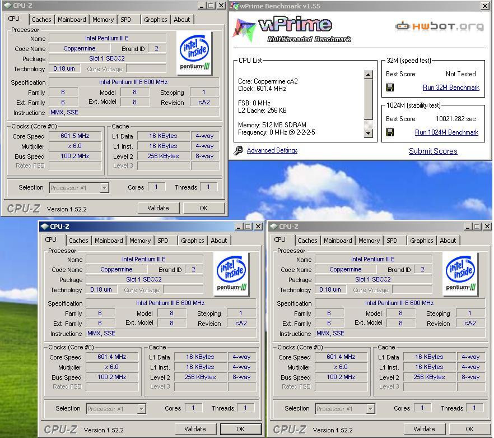The width and height of the screenshot is (494, 438).
Task: Click the wPrime logo graphic
Action: (x=291, y=30)
